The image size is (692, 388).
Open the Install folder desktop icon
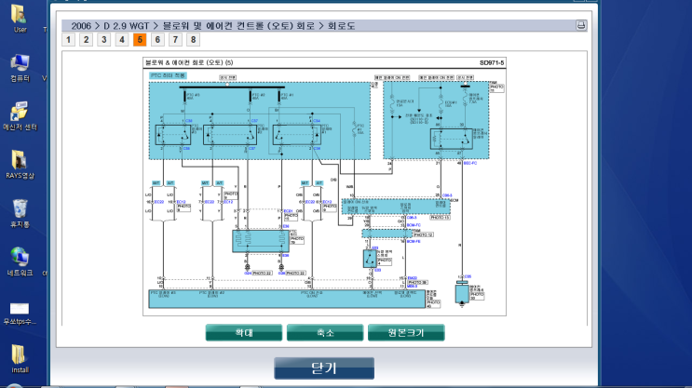[20, 359]
